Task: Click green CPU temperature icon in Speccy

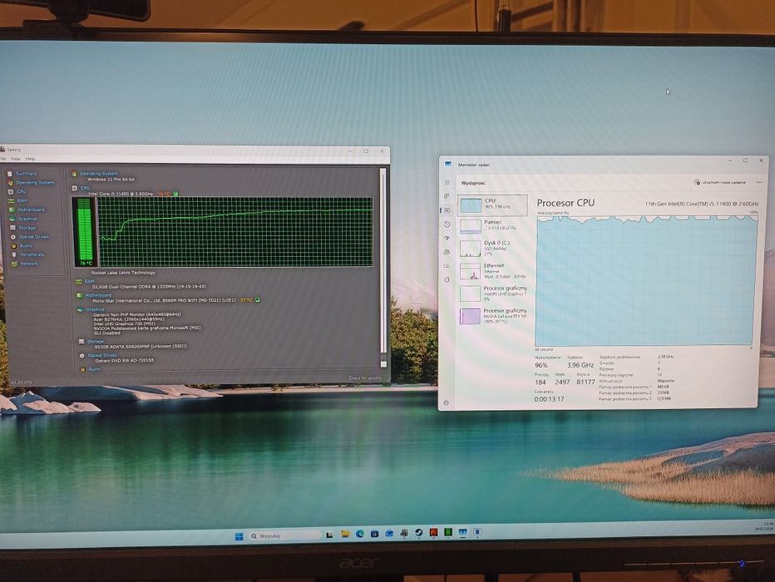Action: coord(175,194)
